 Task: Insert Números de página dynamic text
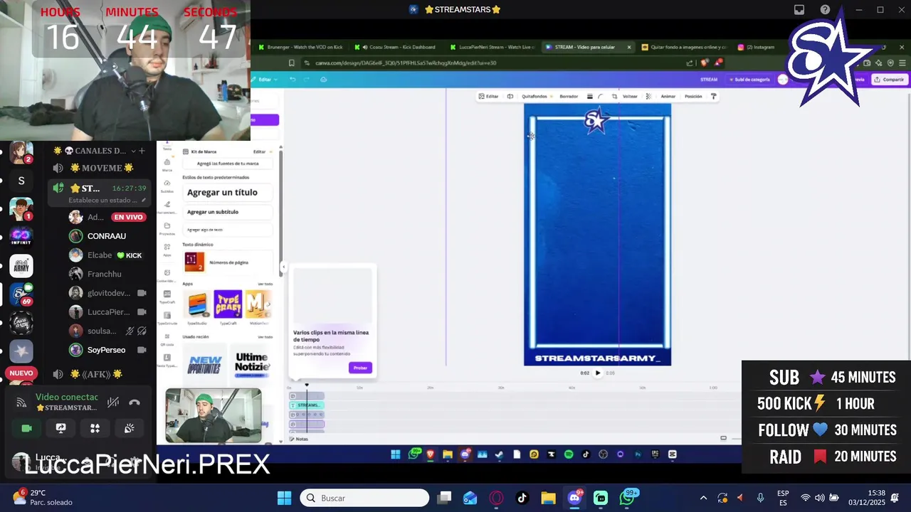coord(227,262)
